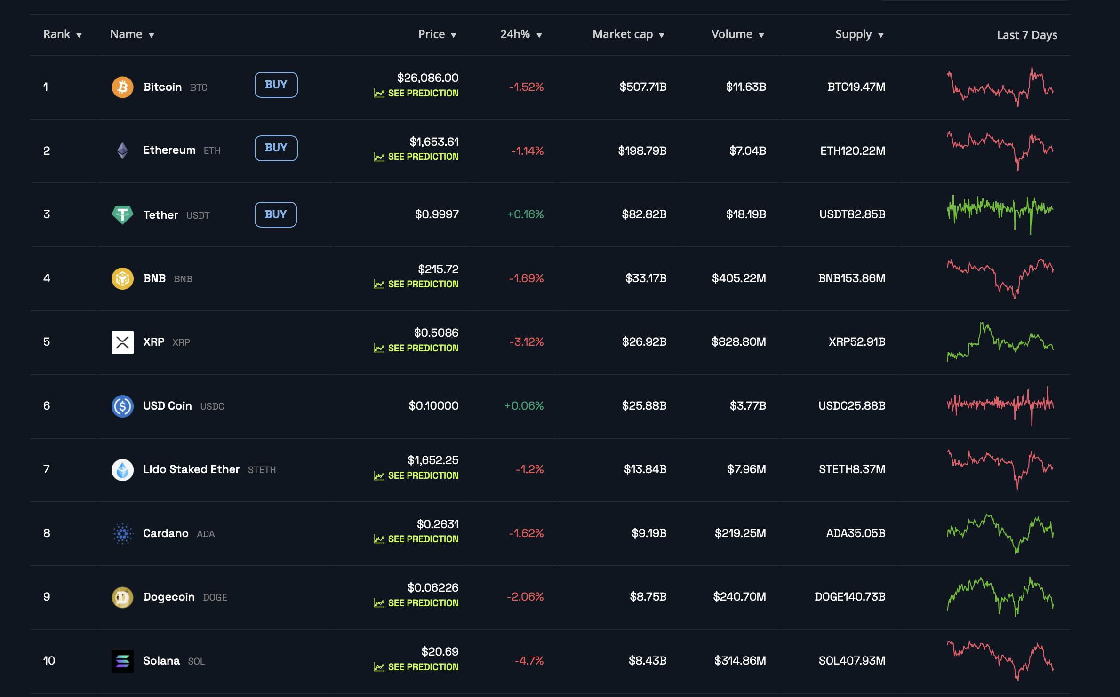
Task: Sort by Market cap column
Action: (628, 34)
